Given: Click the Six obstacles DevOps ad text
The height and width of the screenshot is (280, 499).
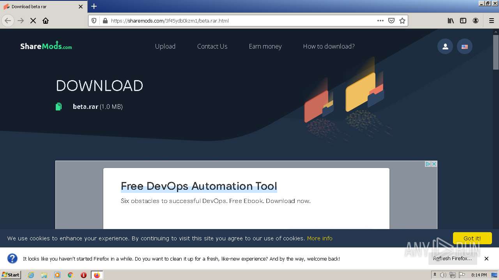Looking at the screenshot, I should pyautogui.click(x=216, y=201).
